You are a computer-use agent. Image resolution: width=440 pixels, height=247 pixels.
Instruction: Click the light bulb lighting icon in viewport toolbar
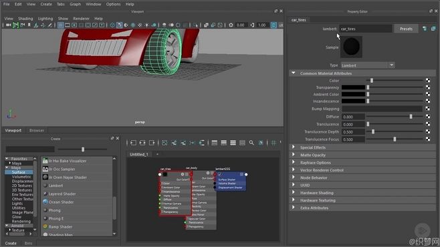146,25
